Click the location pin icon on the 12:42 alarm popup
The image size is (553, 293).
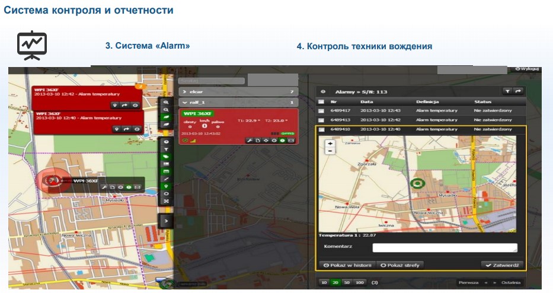point(116,104)
